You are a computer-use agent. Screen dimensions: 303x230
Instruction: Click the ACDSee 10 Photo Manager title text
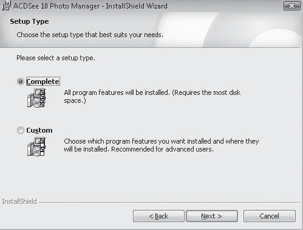pos(90,6)
